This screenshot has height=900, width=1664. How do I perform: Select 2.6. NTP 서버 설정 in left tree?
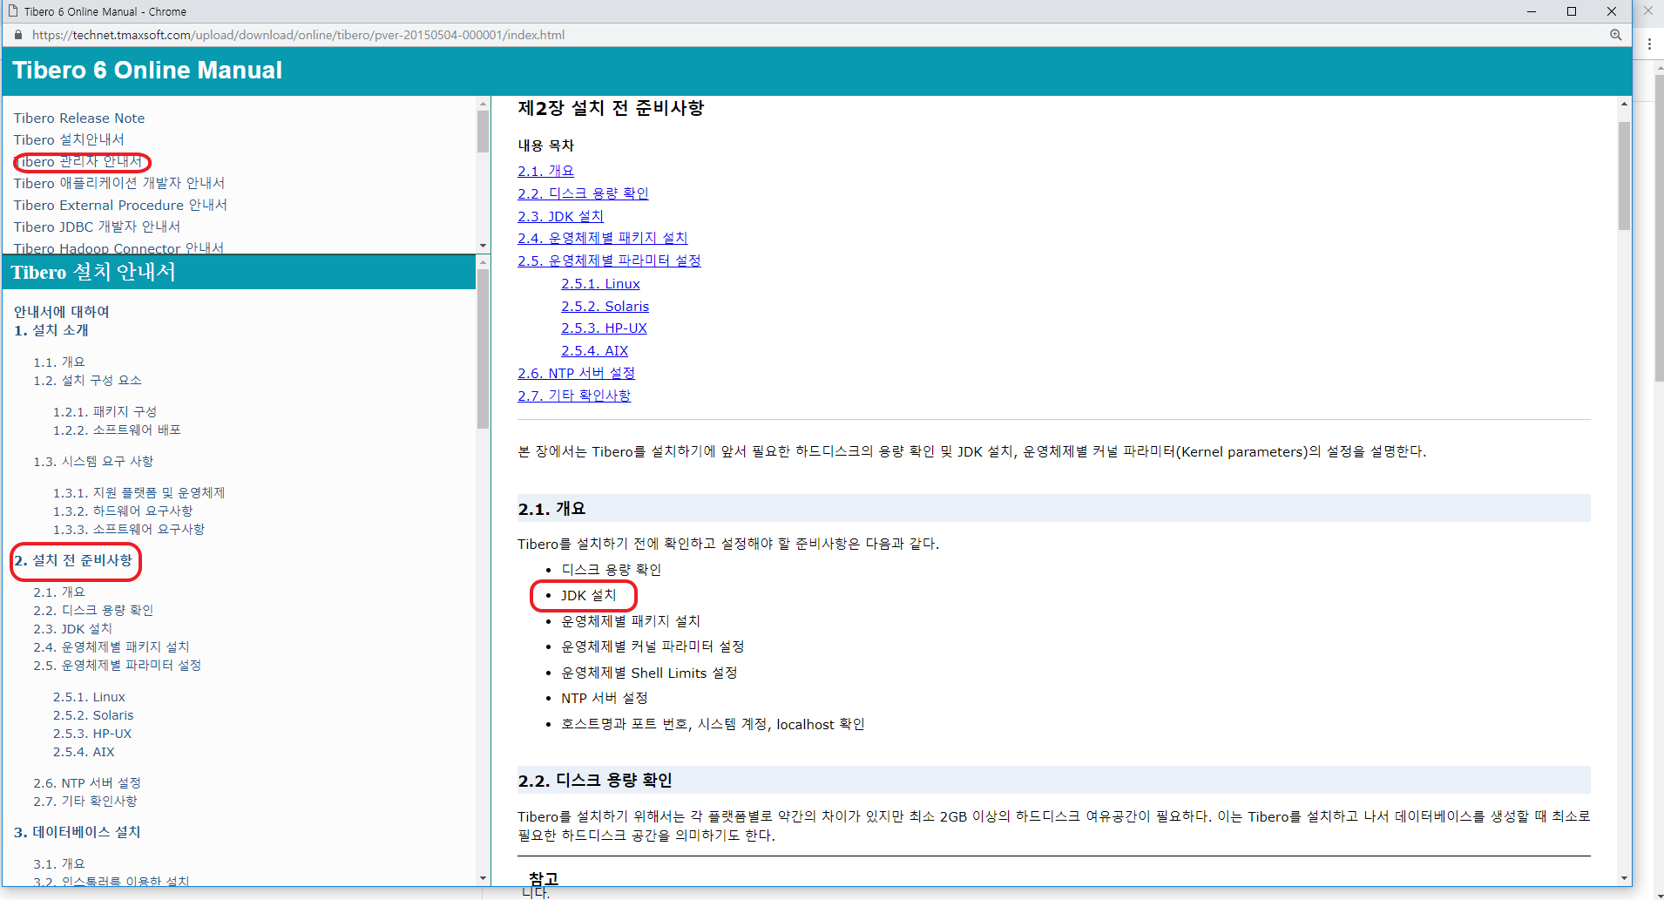pyautogui.click(x=87, y=783)
